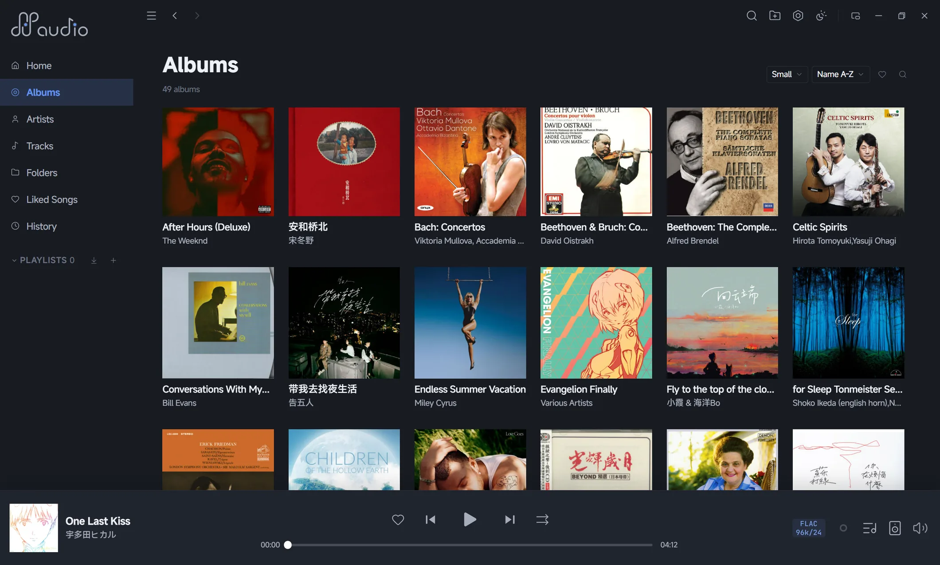Go forward with the right arrow

pos(197,16)
